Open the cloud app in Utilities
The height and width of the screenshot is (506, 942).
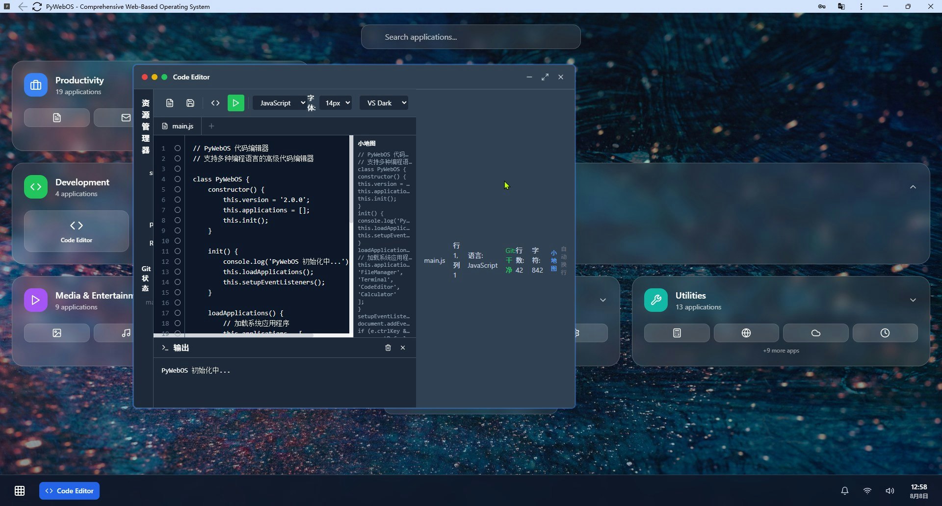(816, 333)
